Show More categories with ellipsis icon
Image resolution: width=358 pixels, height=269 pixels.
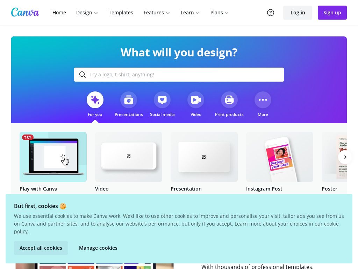(263, 100)
